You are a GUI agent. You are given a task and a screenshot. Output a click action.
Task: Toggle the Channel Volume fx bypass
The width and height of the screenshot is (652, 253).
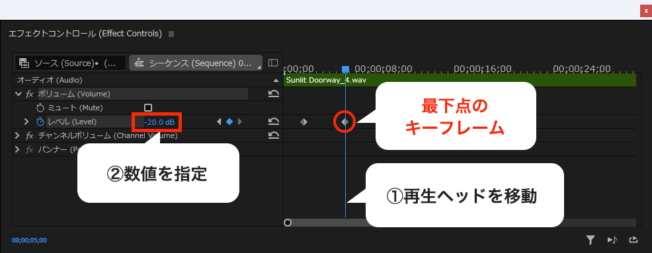point(30,135)
